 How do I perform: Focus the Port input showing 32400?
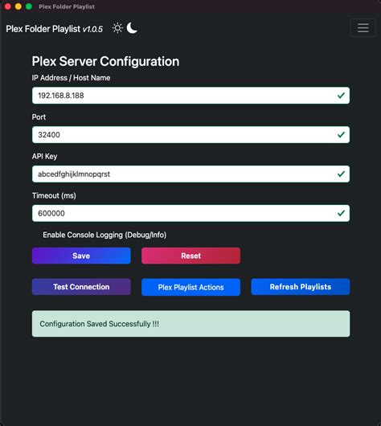(190, 135)
